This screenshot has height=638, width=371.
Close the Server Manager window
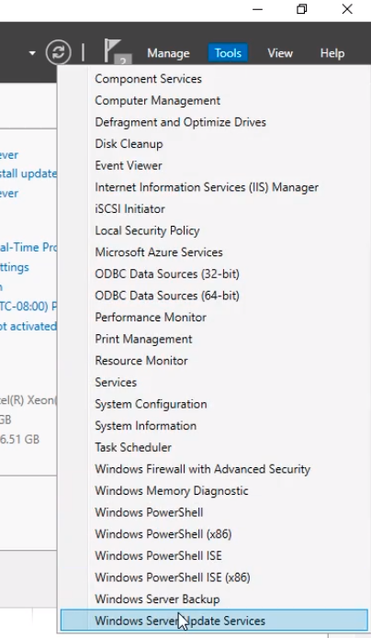(347, 9)
